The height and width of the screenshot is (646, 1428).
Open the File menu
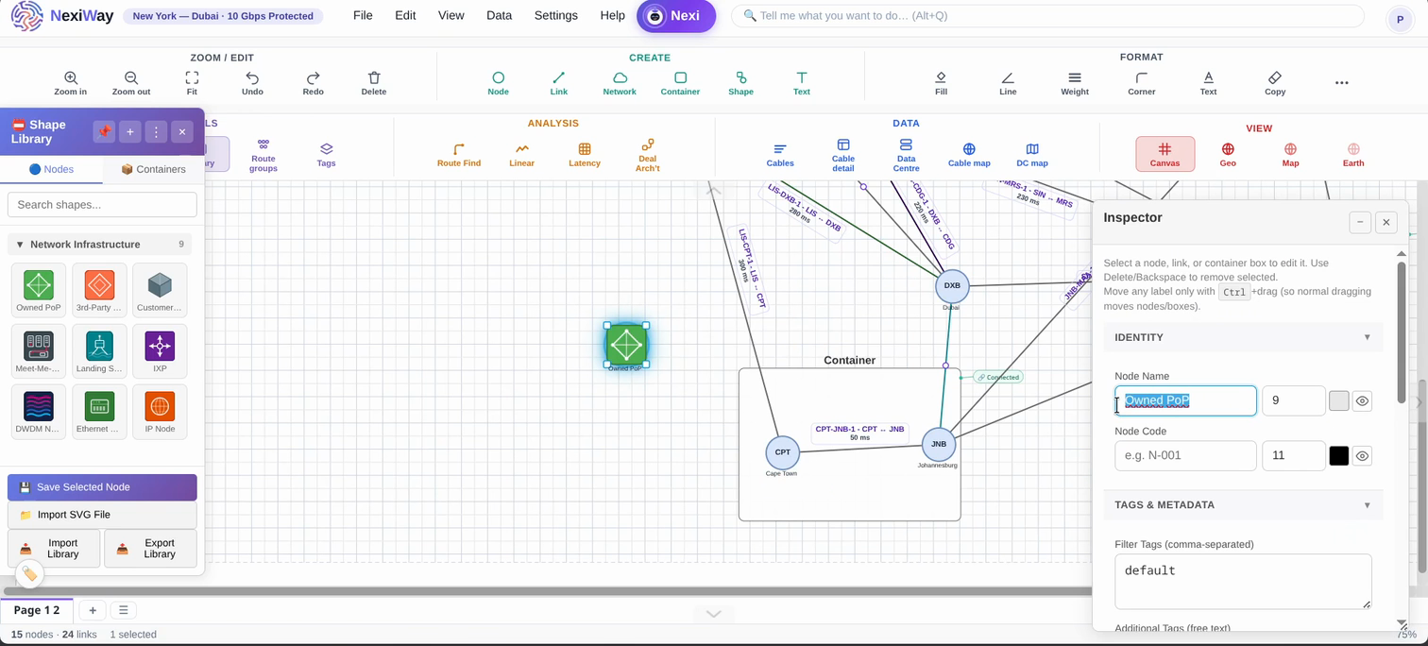tap(363, 15)
